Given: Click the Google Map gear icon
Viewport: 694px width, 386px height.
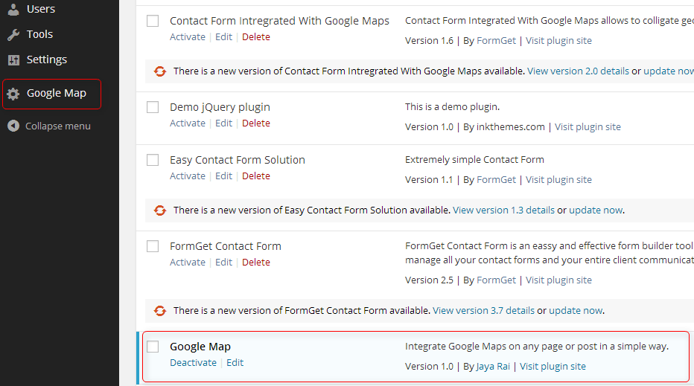Looking at the screenshot, I should (x=13, y=94).
